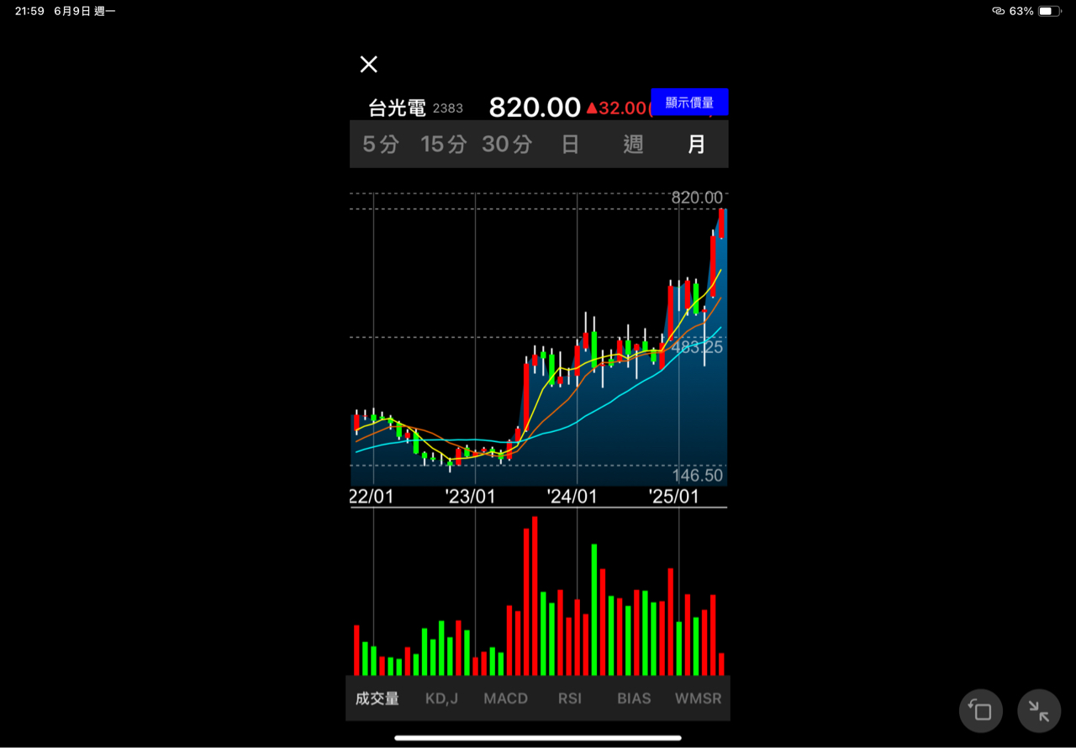Tap the '23/01 date axis label
The image size is (1076, 748).
coord(470,496)
